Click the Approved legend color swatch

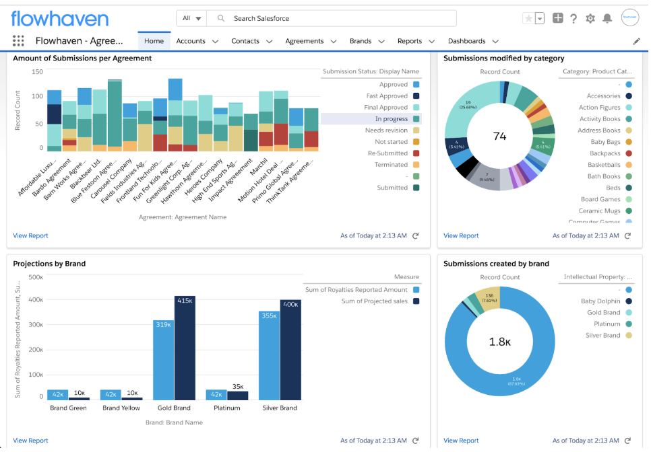(416, 85)
